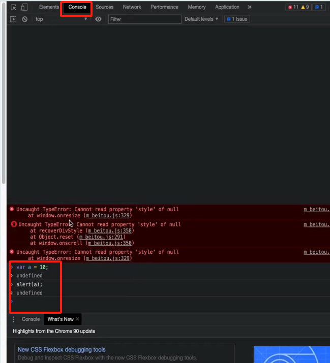Focus the console prompt input line
Screen dimensions: 330x363
click(x=169, y=302)
